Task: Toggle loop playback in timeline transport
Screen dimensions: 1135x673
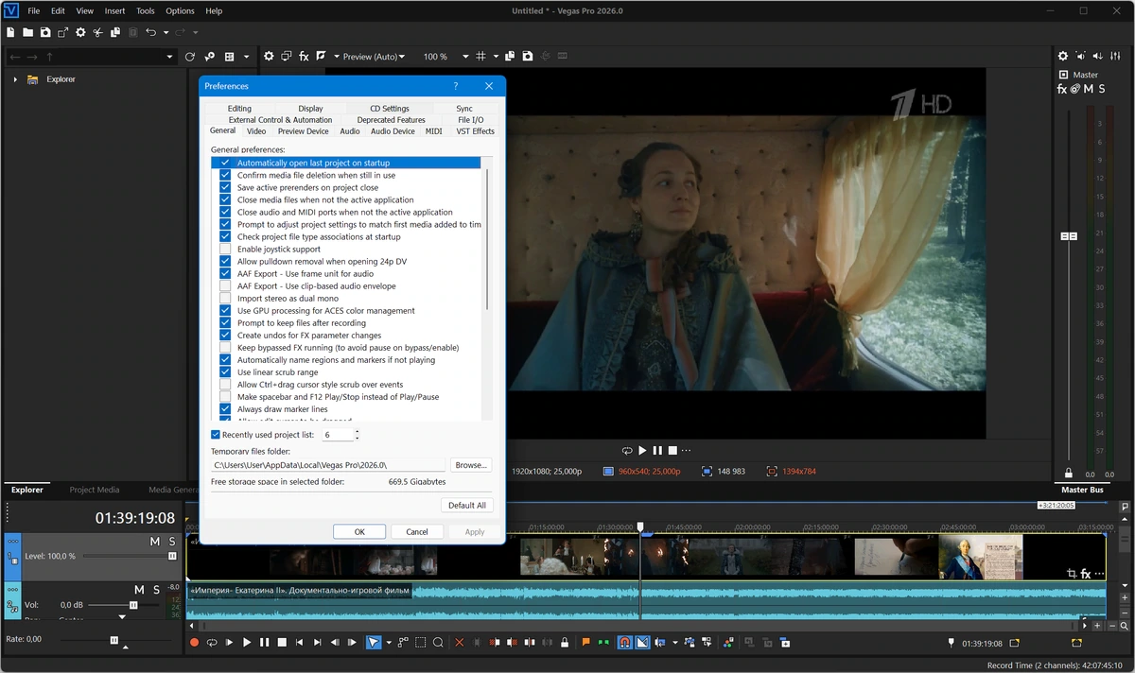Action: [212, 643]
